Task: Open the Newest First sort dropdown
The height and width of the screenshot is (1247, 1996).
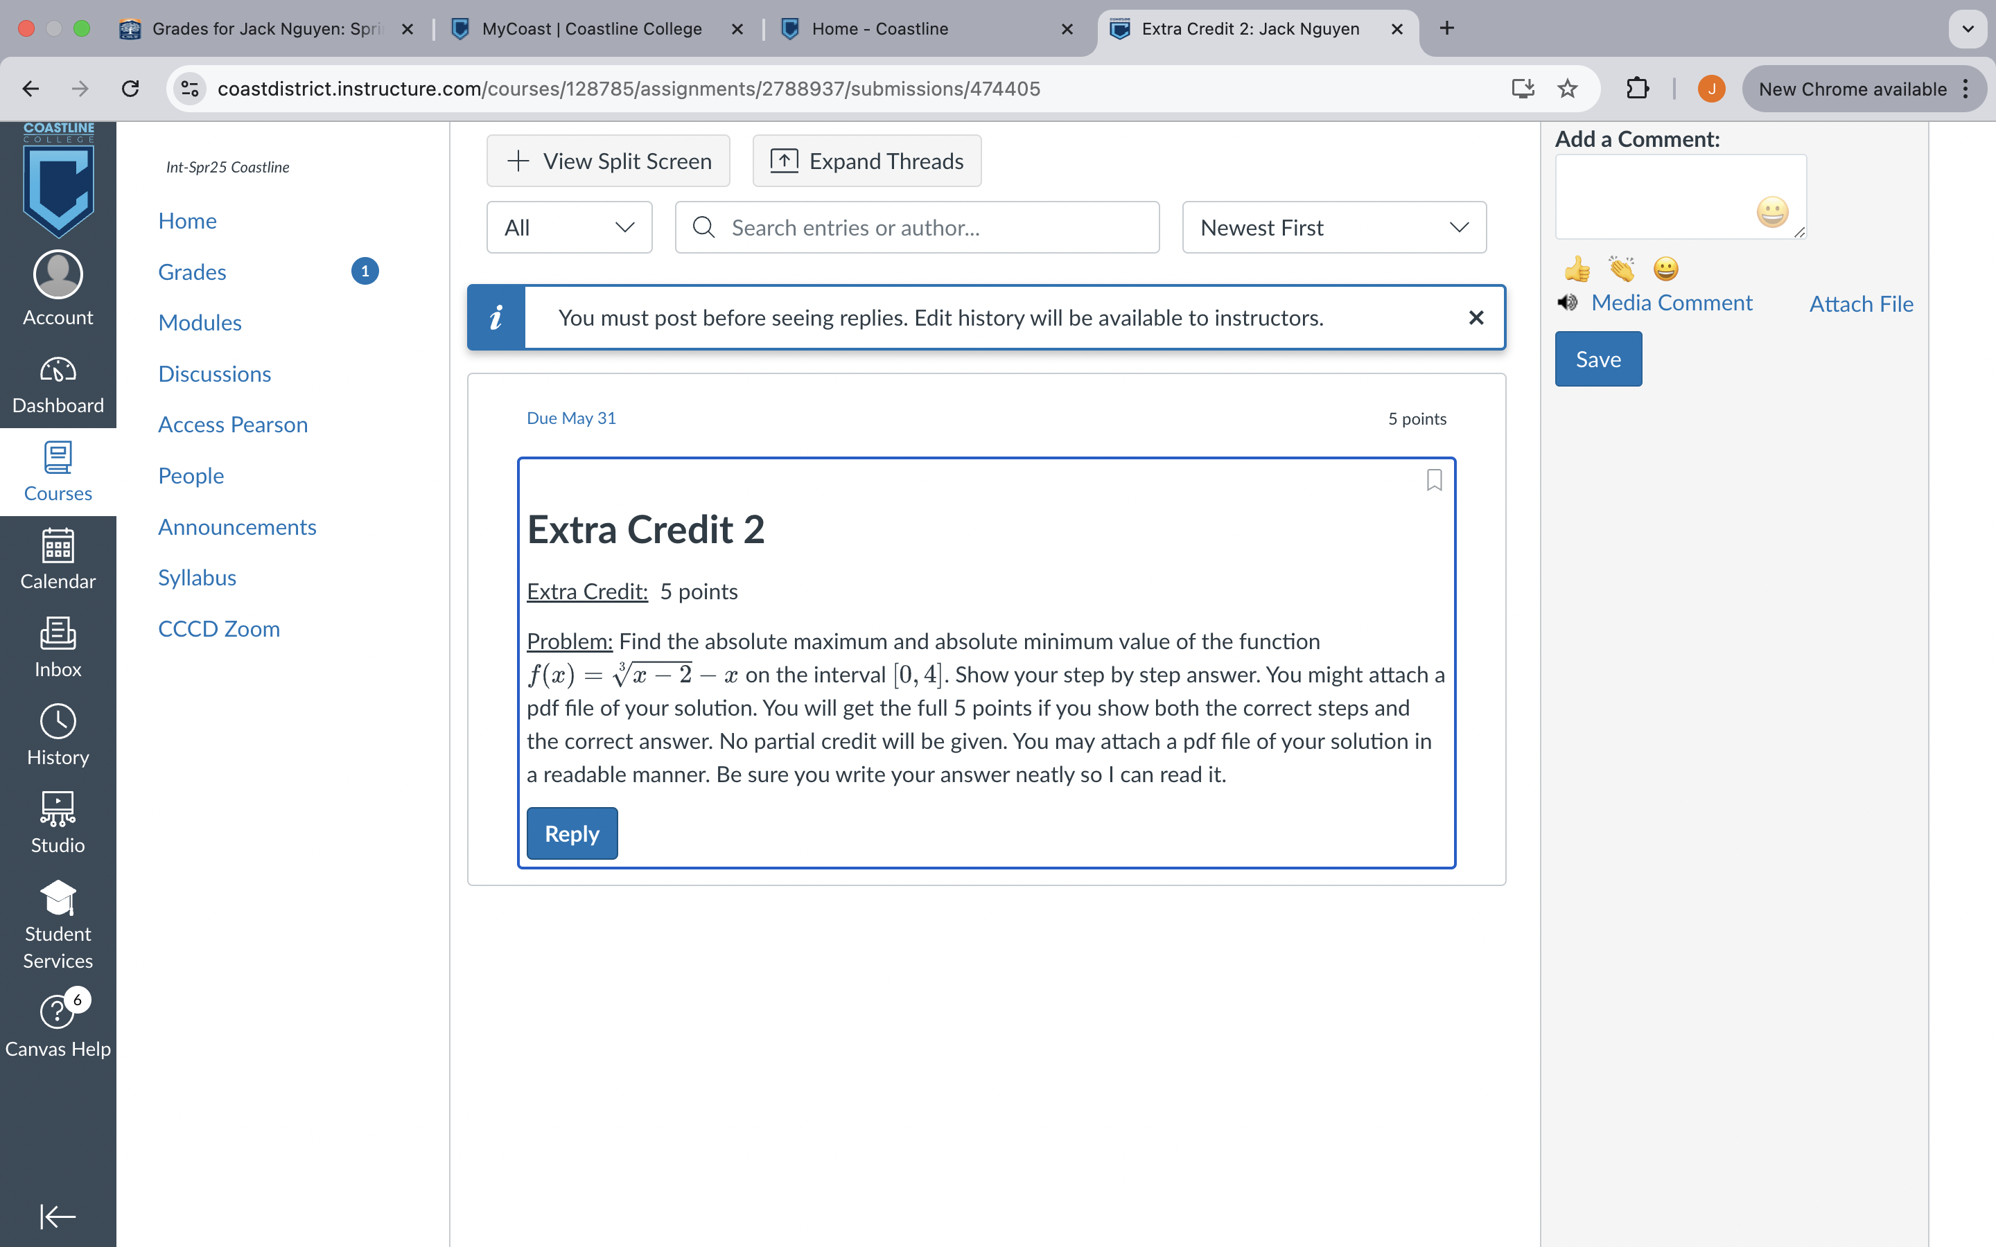Action: (1333, 228)
